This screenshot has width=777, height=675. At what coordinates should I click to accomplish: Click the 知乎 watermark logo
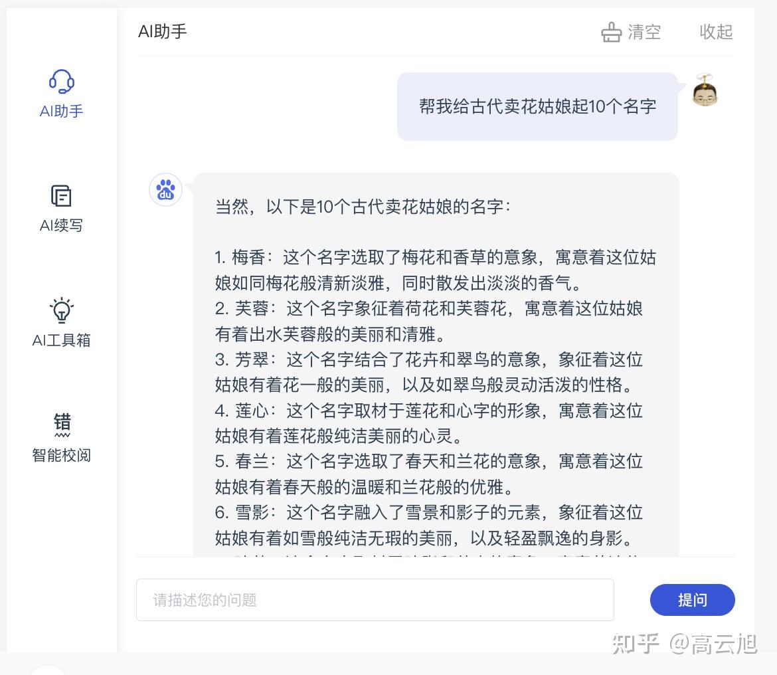coord(635,643)
